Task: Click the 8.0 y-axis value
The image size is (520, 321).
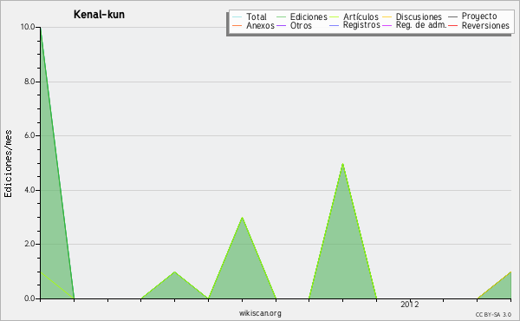Action: click(x=29, y=82)
